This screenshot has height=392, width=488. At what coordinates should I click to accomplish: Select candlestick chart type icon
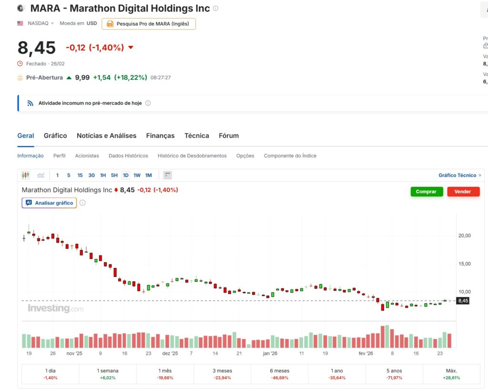tap(26, 175)
